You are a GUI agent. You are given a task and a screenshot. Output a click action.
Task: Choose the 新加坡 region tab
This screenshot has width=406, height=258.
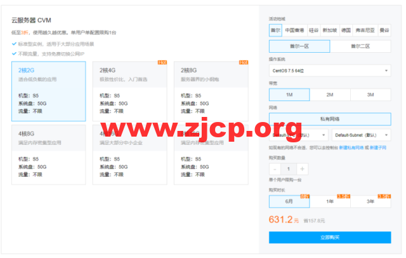tap(330, 31)
